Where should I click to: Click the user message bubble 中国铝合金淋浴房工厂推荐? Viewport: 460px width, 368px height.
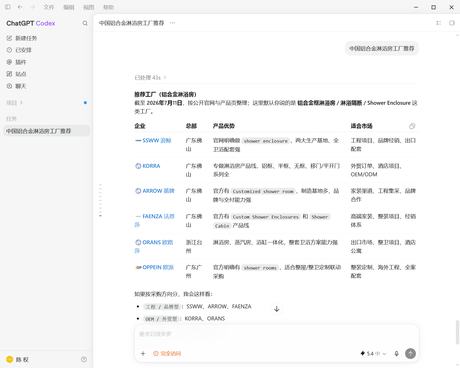tap(382, 48)
